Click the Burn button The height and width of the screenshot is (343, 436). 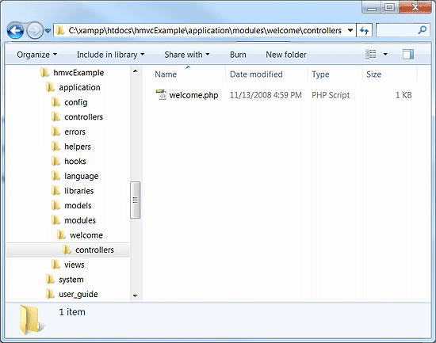pos(238,55)
